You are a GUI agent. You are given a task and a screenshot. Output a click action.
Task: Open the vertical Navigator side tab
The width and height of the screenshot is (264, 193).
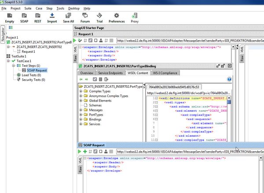(x=3, y=34)
